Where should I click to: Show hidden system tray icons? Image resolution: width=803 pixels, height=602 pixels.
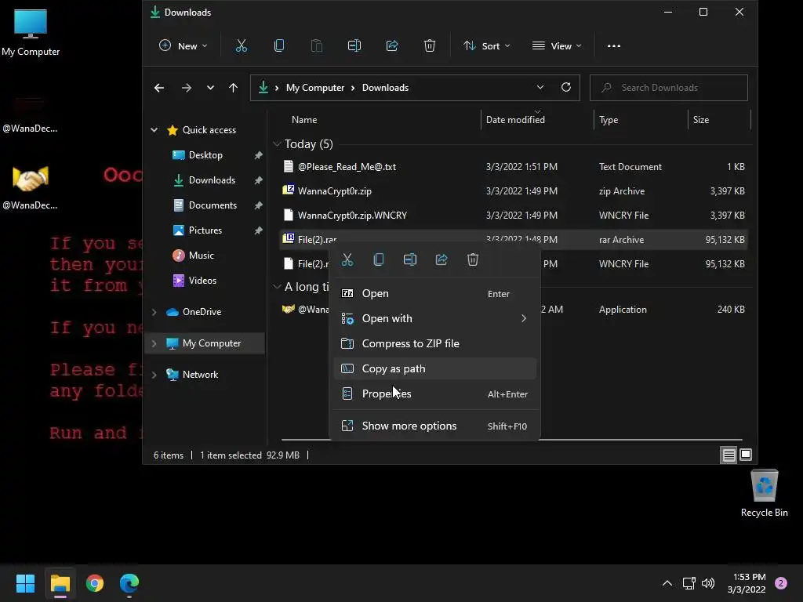click(667, 583)
